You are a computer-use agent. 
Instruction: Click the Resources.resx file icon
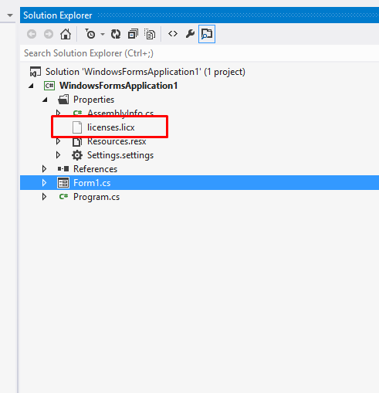click(x=77, y=141)
